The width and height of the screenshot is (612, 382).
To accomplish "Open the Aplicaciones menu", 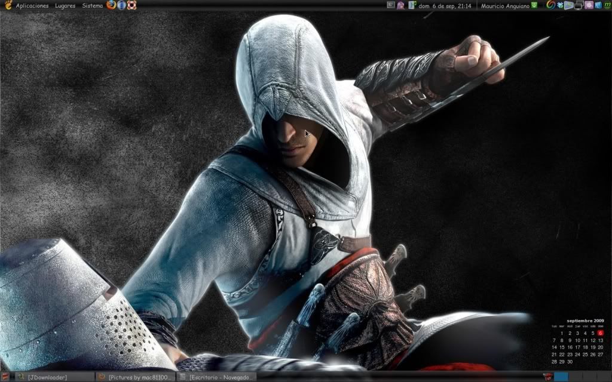I will (x=32, y=6).
